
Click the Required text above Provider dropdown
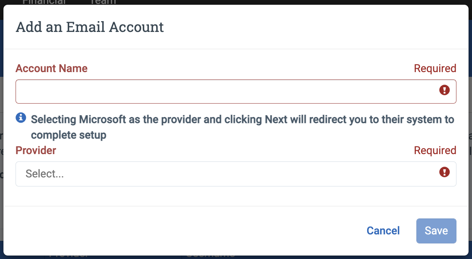[435, 150]
